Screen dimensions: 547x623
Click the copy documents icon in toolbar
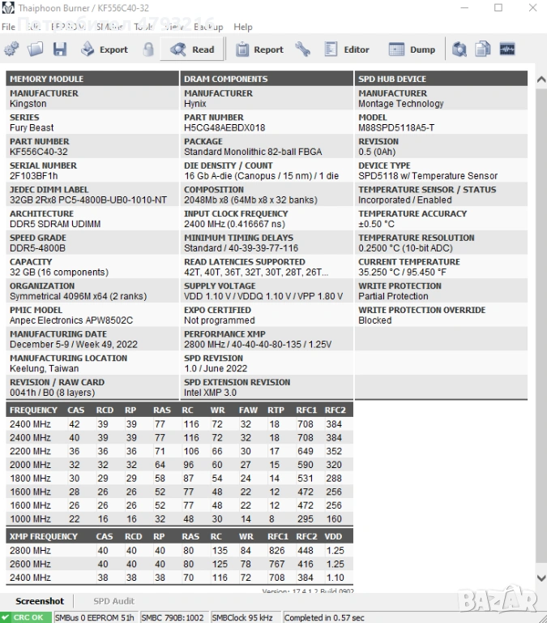point(483,49)
